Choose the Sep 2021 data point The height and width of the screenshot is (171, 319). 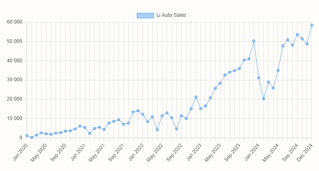click(124, 124)
